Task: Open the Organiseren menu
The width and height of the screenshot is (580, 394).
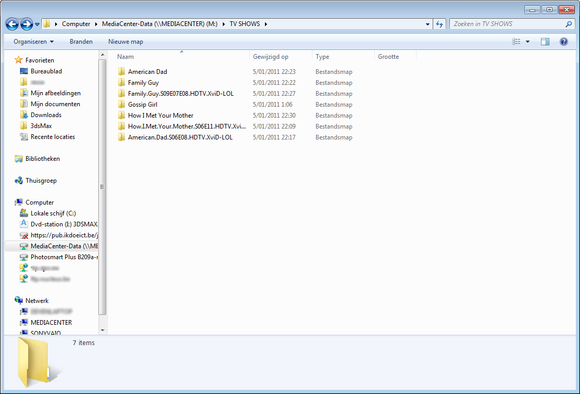Action: click(x=34, y=42)
